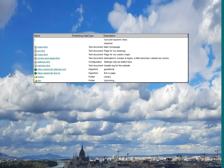The width and height of the screenshot is (224, 168).
Task: Click the 'root (exit explorer view)' text
Action: (x=116, y=40)
